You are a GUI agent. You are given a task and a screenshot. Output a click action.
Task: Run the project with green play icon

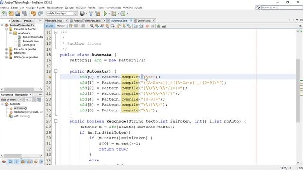(x=105, y=14)
